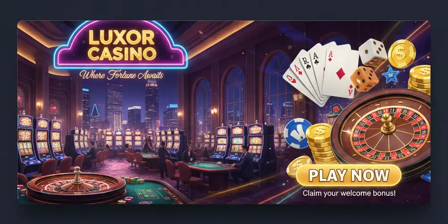Click the fanned playing cards
Image resolution: width=448 pixels, height=224 pixels.
point(321,74)
